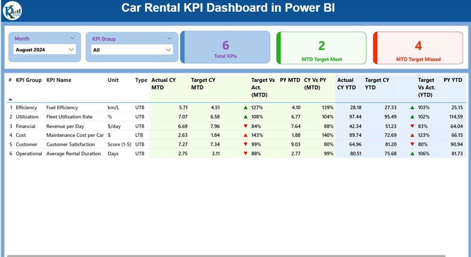Viewport: 471px width, 257px height.
Task: Sort by KPI Name column header
Action: 59,80
